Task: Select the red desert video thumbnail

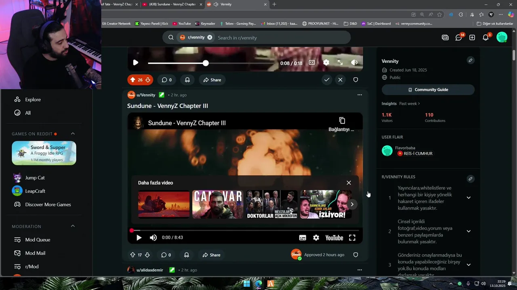Action: tap(164, 204)
